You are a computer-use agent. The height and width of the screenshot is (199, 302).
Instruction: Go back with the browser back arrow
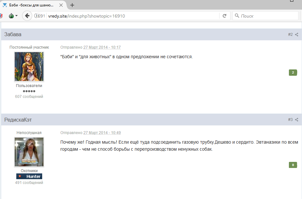27,16
